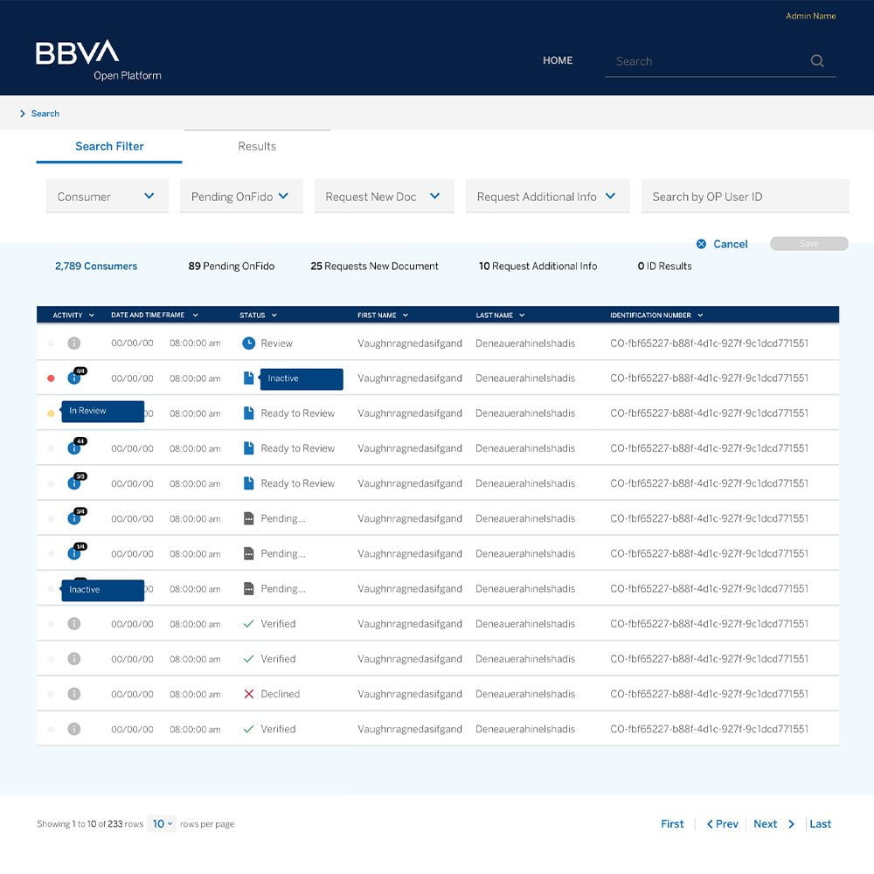Open the info icon with 1/4 badge
Image resolution: width=874 pixels, height=874 pixels.
[x=74, y=554]
